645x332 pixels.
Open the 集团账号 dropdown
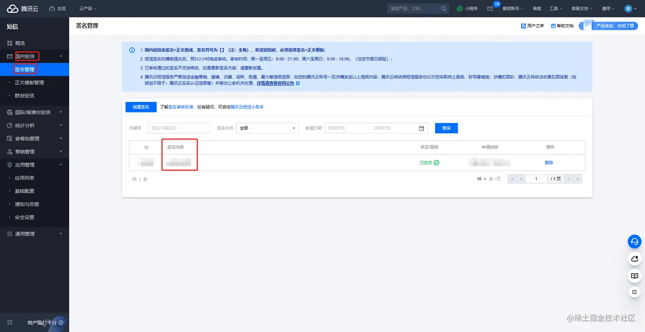[512, 9]
